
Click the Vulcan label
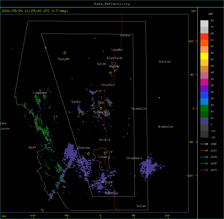141,206
